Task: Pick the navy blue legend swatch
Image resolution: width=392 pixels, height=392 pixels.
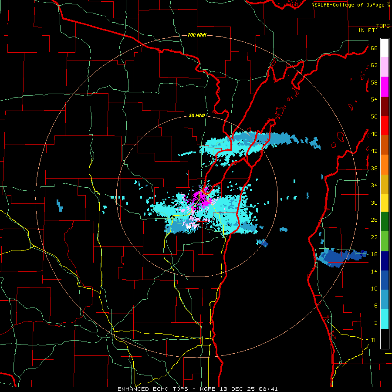Action: tap(385, 261)
